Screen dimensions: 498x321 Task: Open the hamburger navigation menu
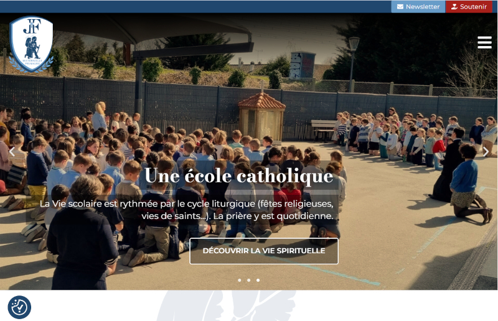(484, 42)
